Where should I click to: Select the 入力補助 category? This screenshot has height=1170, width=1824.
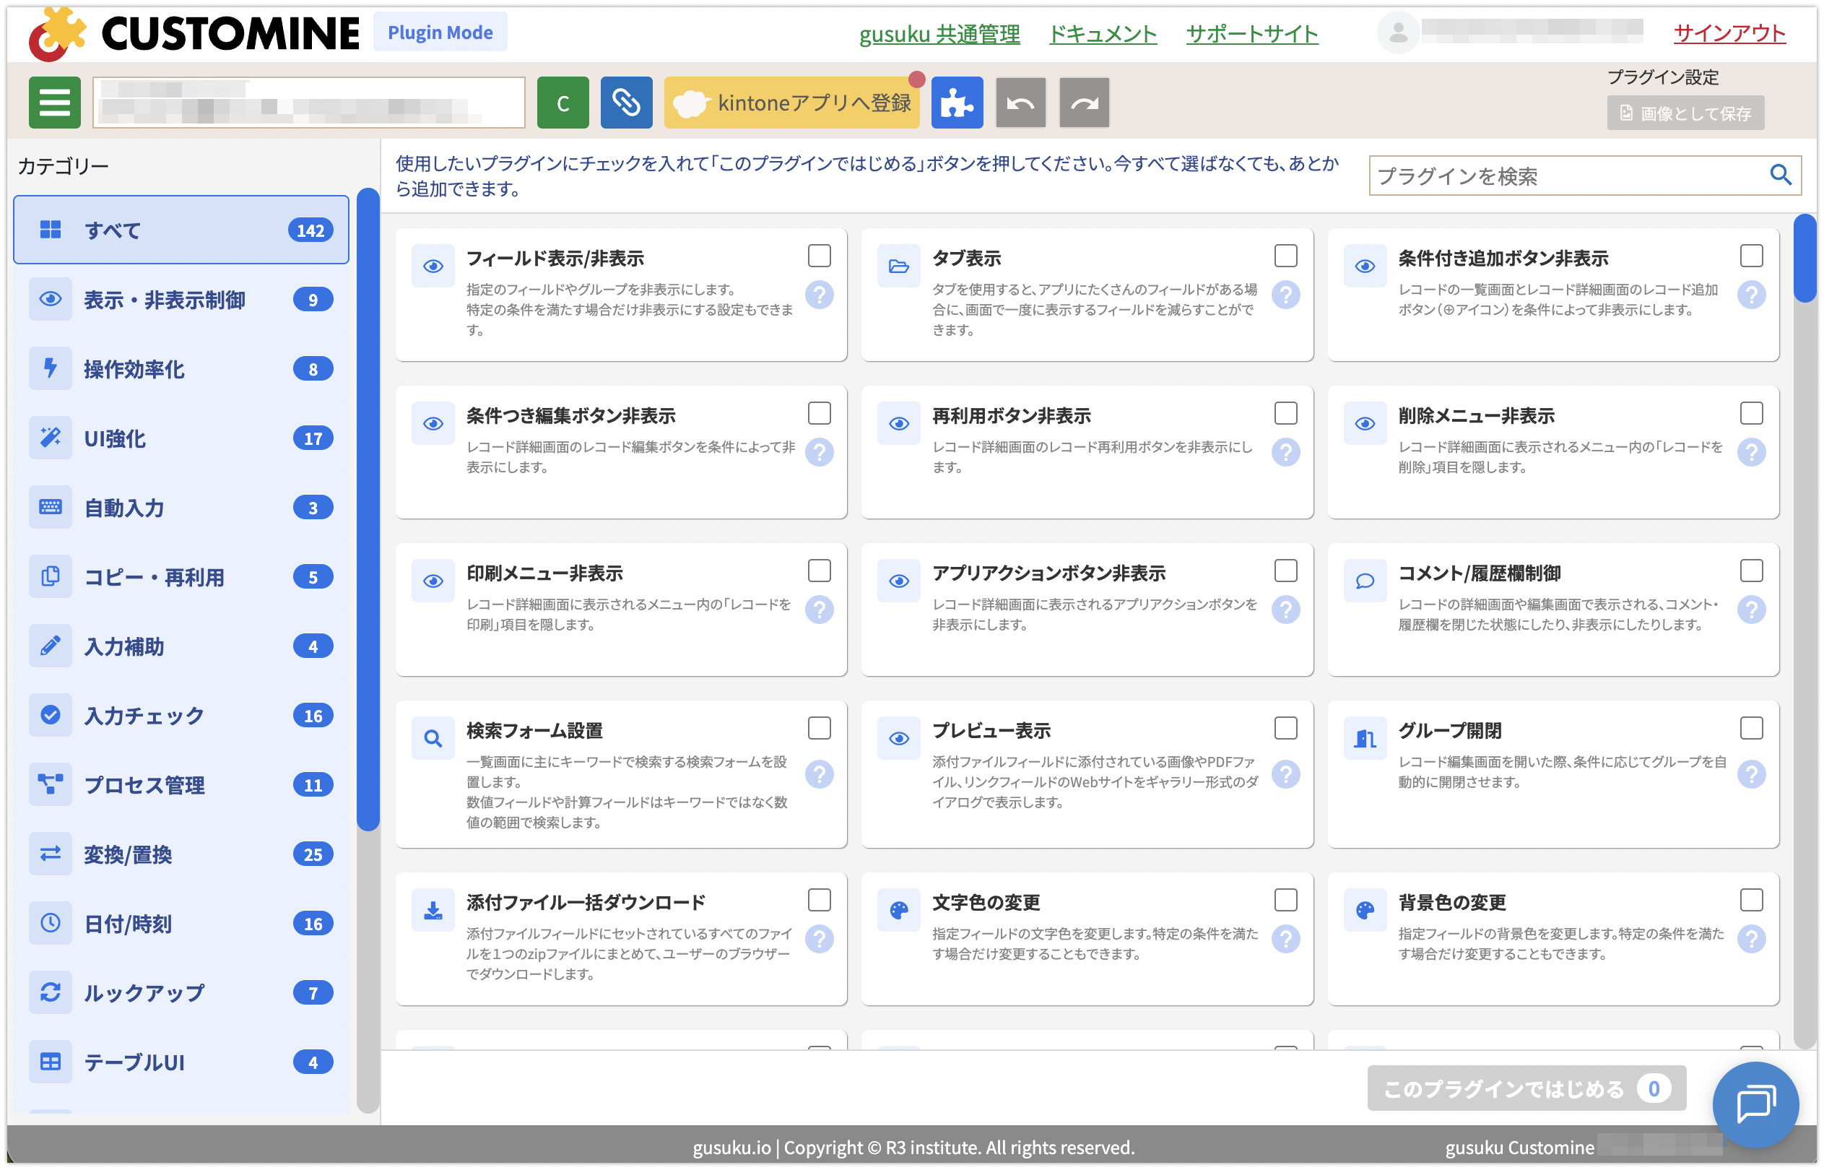point(181,646)
